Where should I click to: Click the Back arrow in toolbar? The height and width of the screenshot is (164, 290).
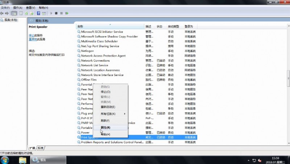tap(2, 13)
